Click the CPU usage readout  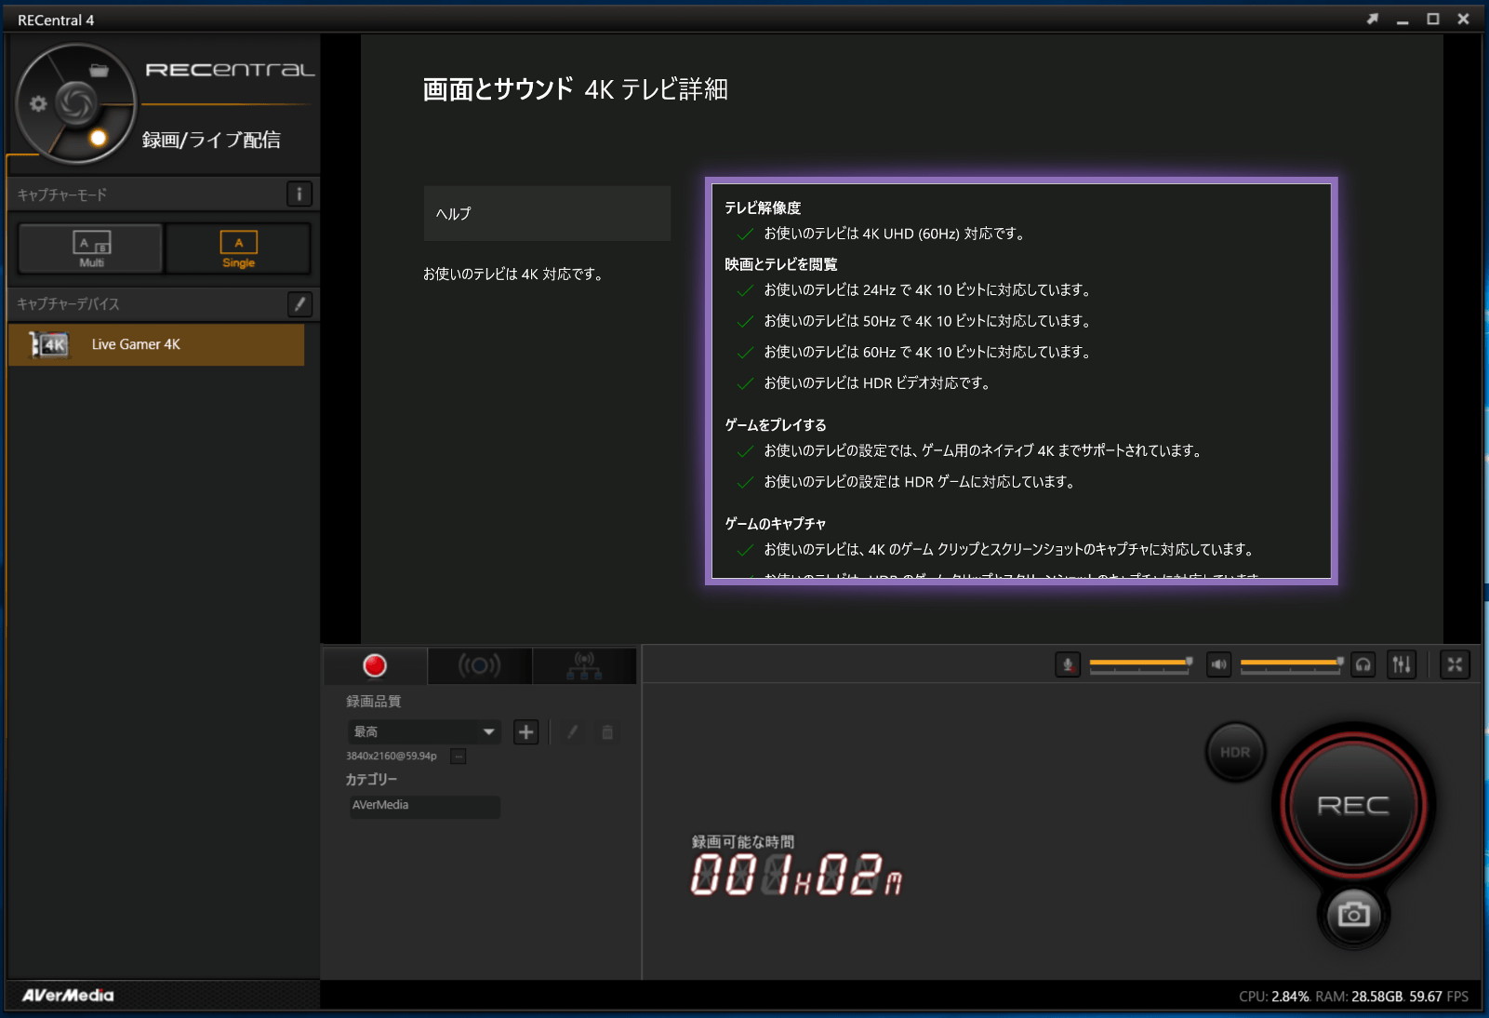pyautogui.click(x=1274, y=996)
